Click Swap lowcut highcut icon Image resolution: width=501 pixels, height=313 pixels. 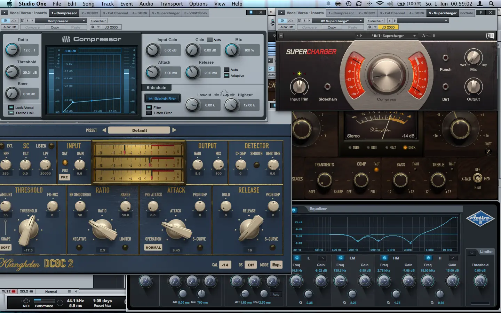pos(224,94)
